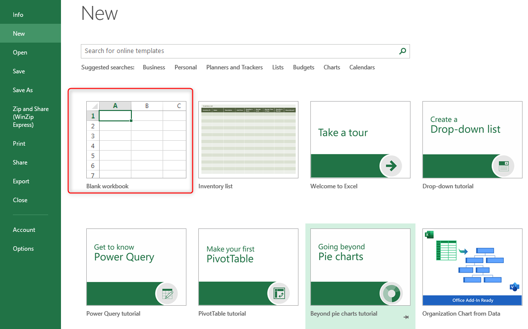528x329 pixels.
Task: Pin the Beyond pie charts tutorial template
Action: coord(406,317)
